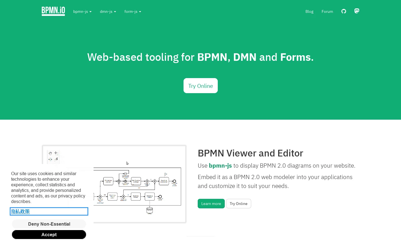
Task: Expand the form-js dropdown menu
Action: pos(133,11)
